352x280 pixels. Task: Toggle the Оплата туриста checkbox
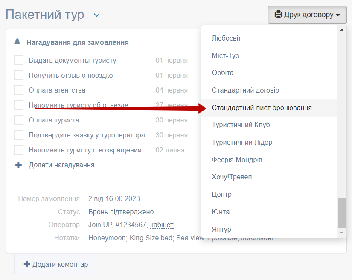tap(18, 120)
